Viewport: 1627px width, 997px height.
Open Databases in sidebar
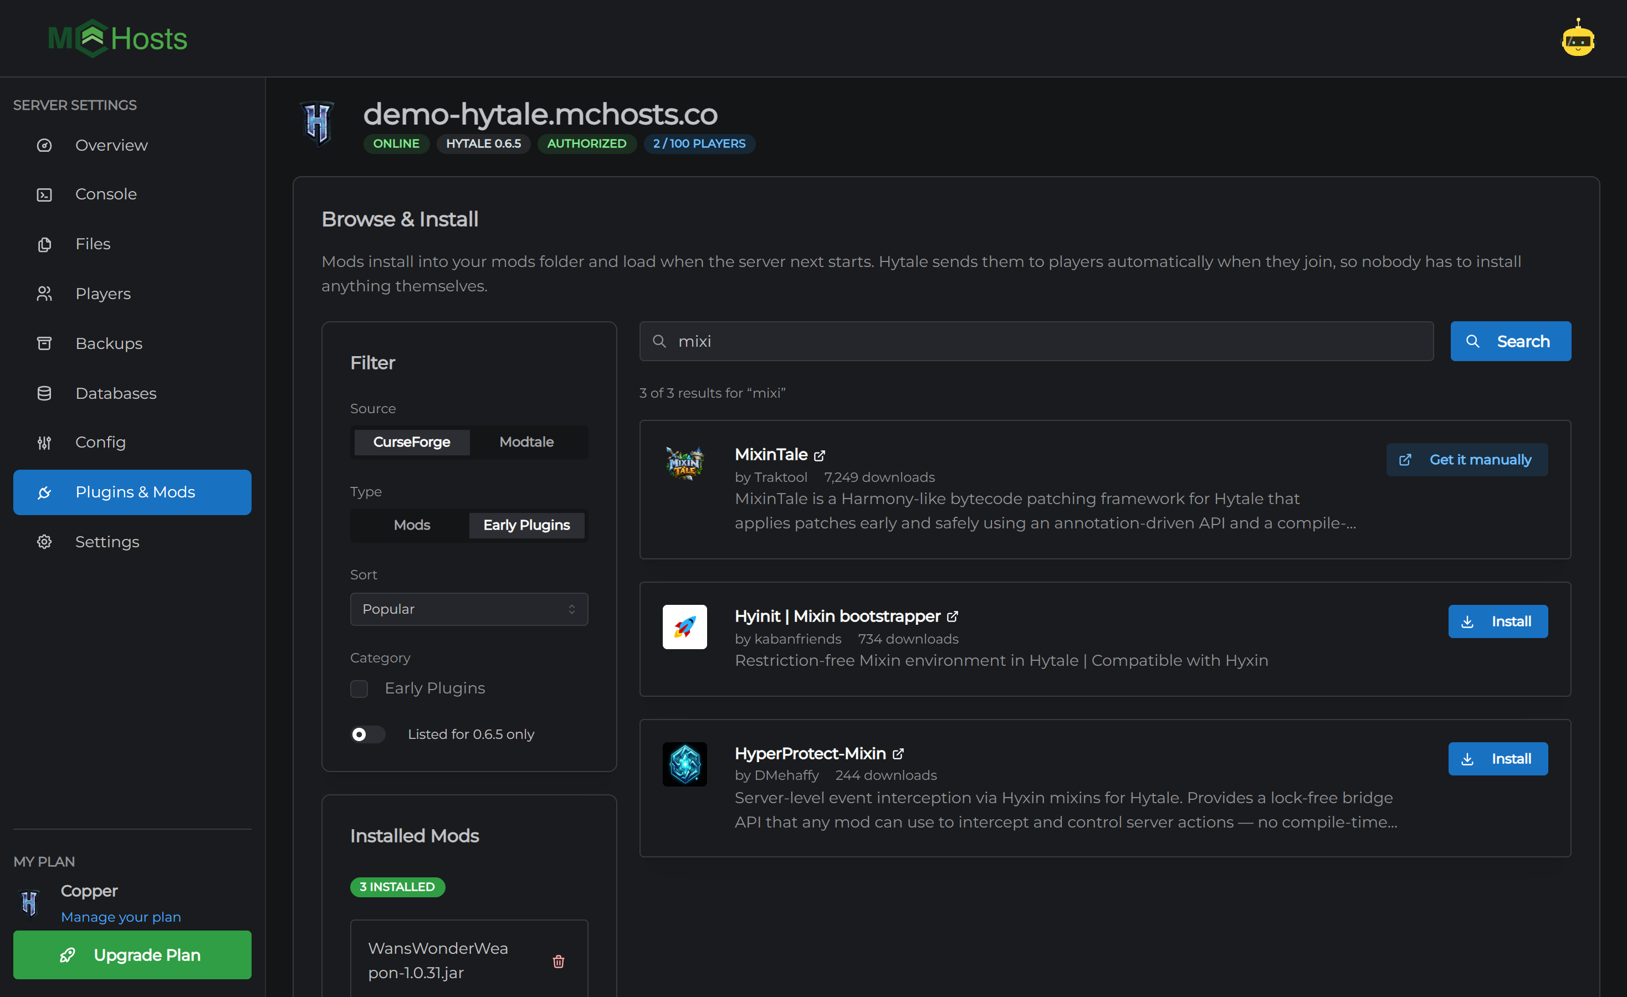[x=132, y=393]
